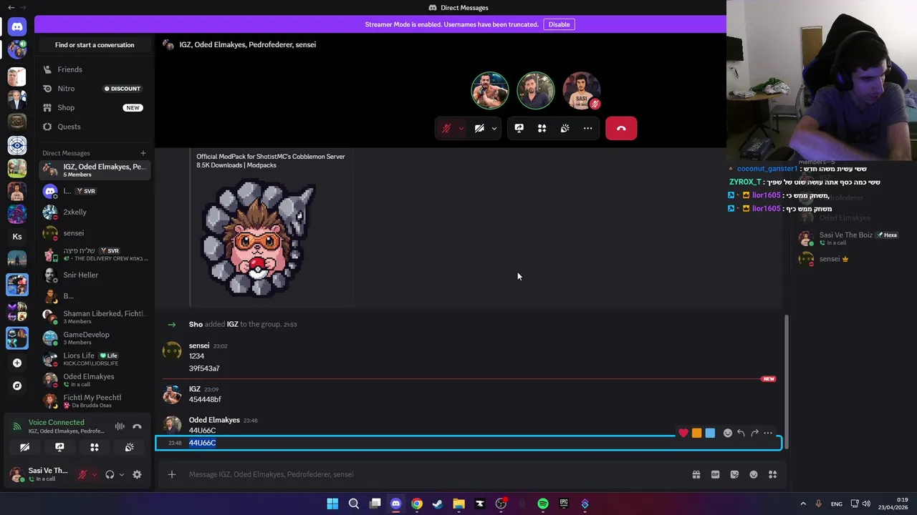The height and width of the screenshot is (515, 917).
Task: Share screen from voice panel
Action: (59, 447)
